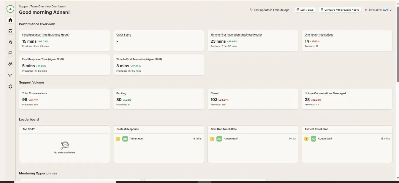Click the 36.36% decrease indicator
The height and width of the screenshot is (183, 399).
[316, 100]
